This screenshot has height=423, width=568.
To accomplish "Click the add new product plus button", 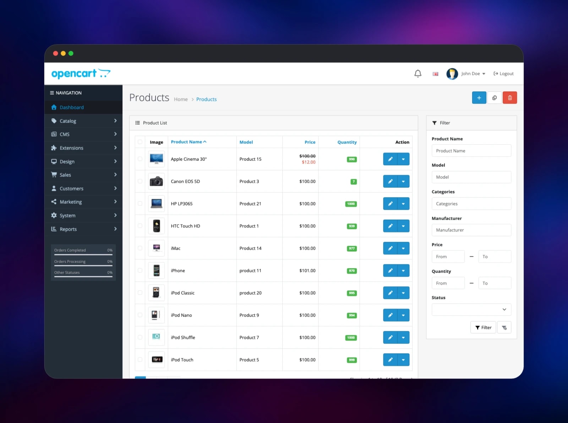I will (x=479, y=98).
